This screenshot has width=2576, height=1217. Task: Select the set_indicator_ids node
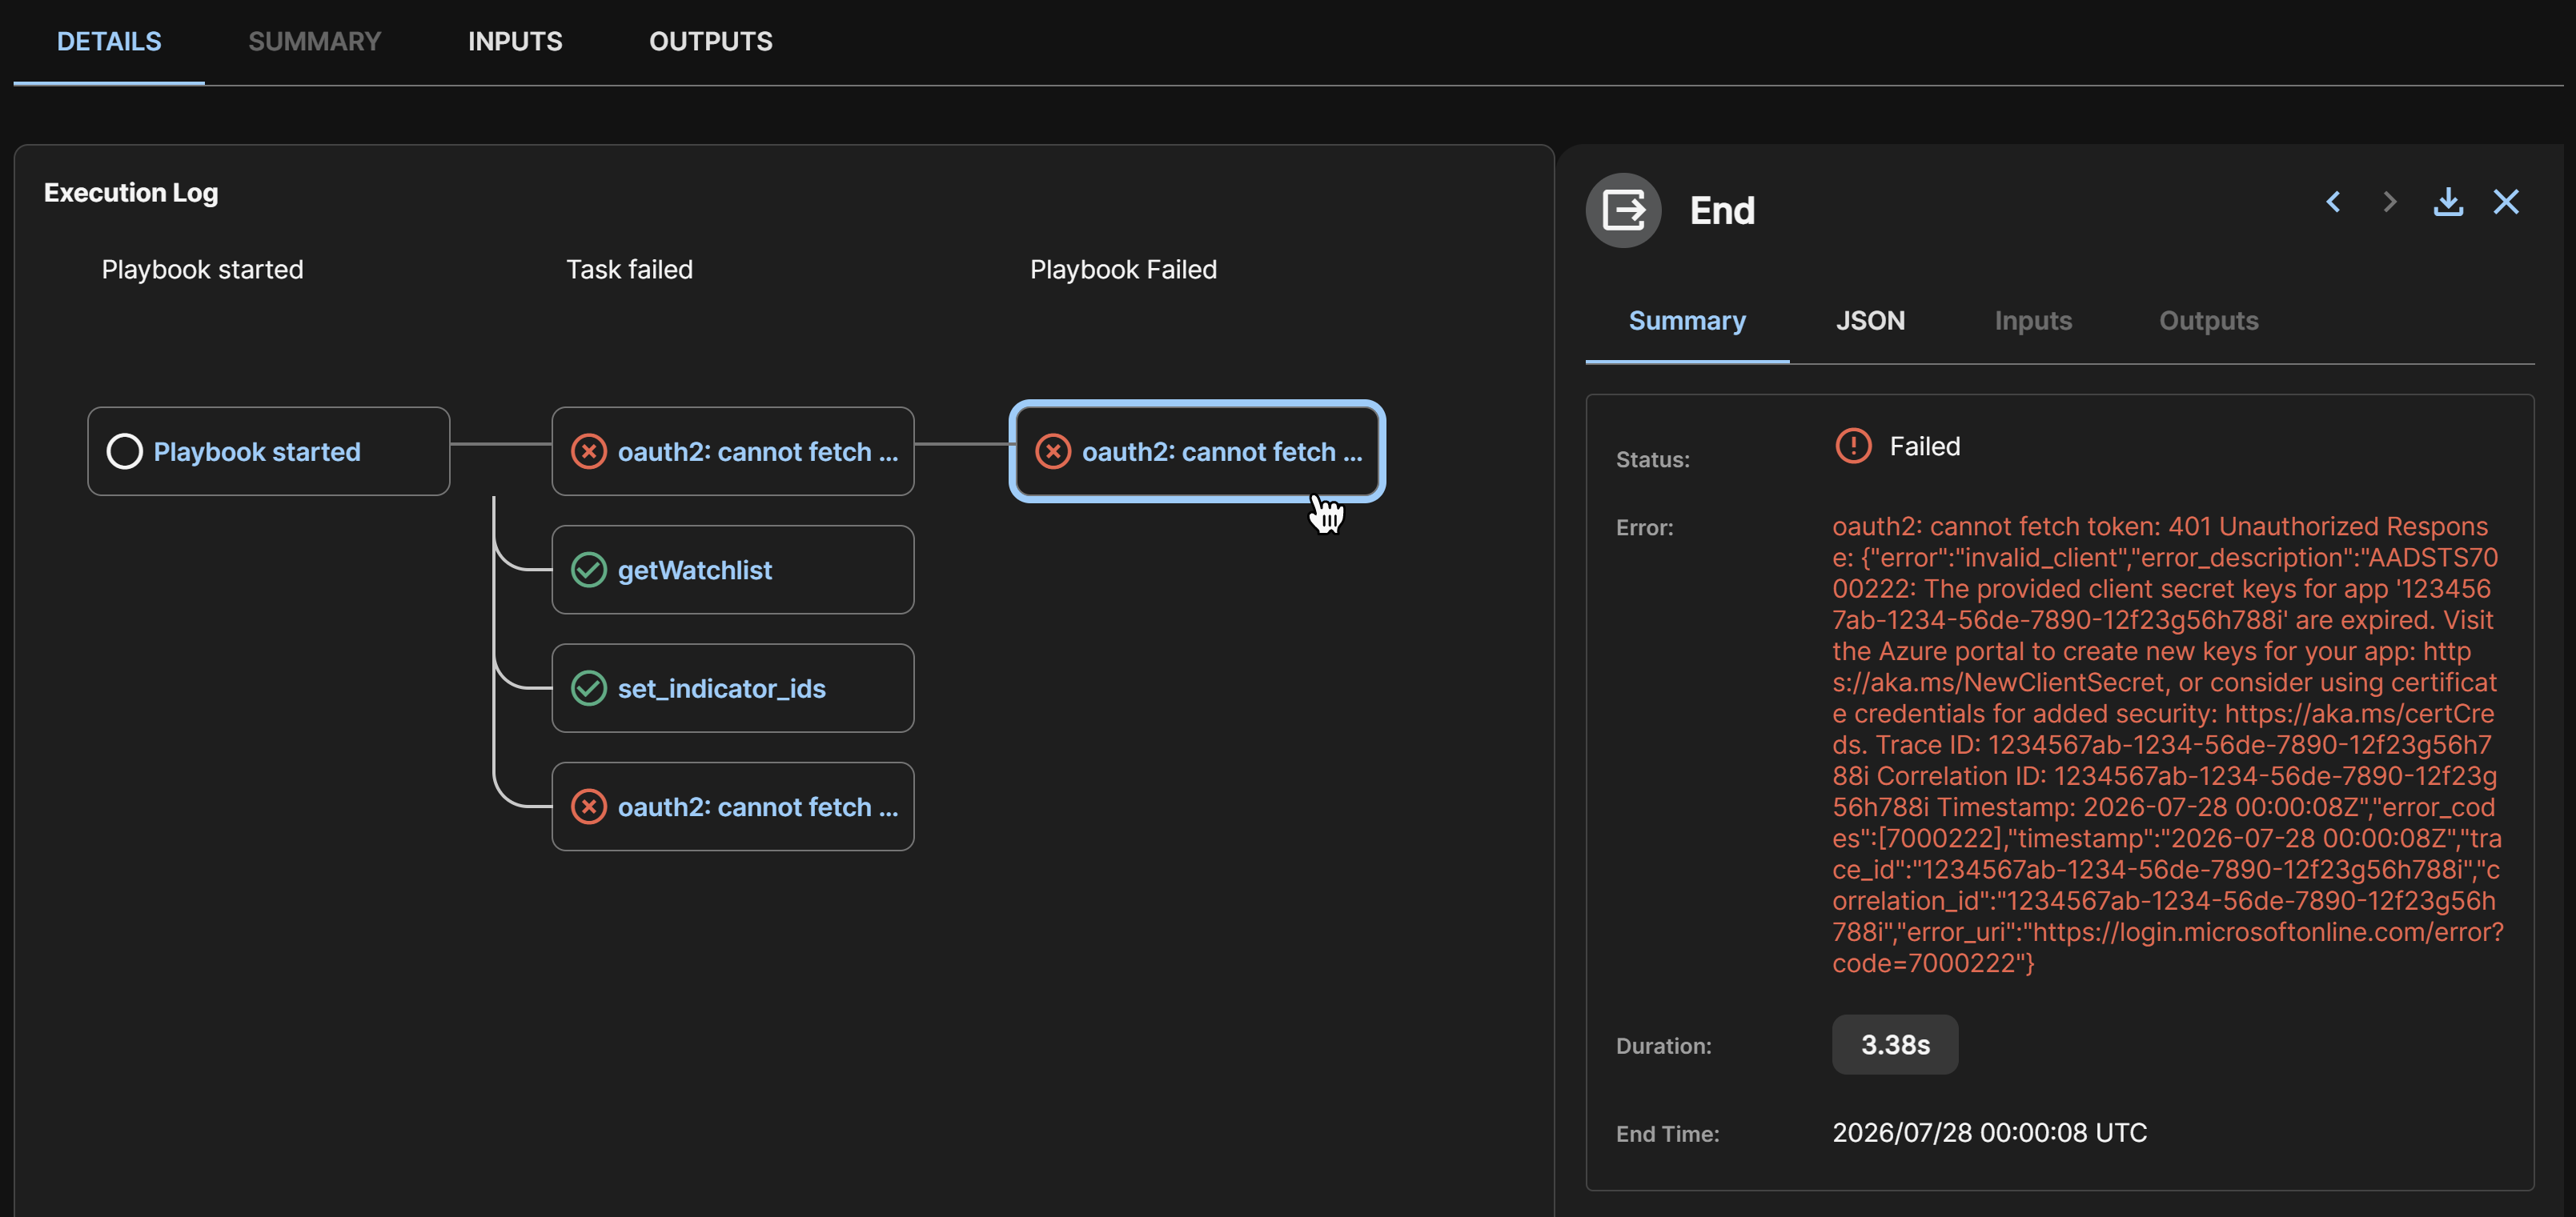(x=733, y=687)
